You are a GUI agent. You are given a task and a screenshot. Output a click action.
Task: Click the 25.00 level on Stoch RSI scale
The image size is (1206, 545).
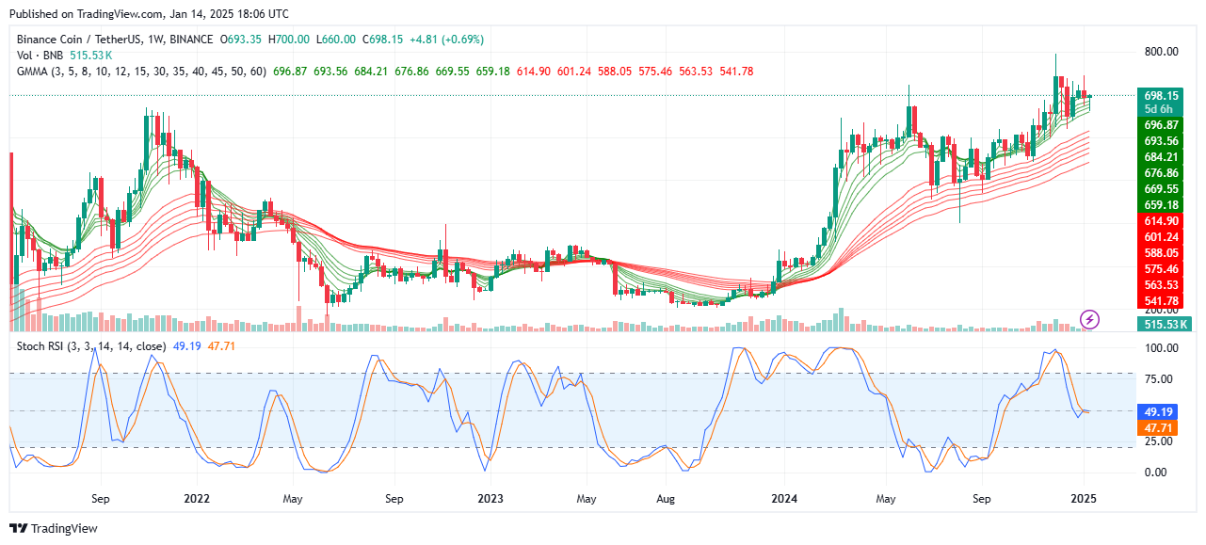tap(1158, 441)
